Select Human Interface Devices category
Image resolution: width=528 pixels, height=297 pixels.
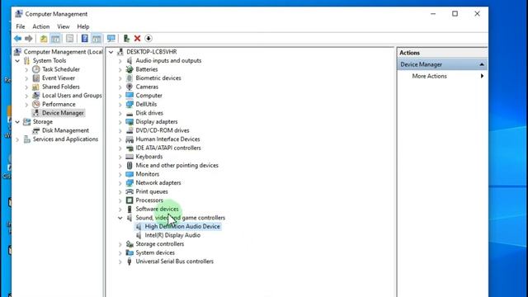click(x=167, y=139)
